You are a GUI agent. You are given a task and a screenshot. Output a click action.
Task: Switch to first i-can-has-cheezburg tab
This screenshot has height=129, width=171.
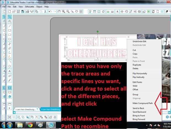(x=25, y=109)
